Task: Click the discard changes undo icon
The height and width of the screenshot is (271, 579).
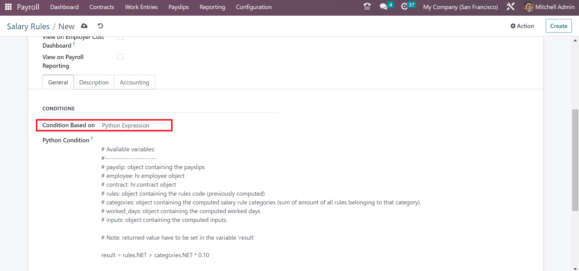Action: point(100,26)
